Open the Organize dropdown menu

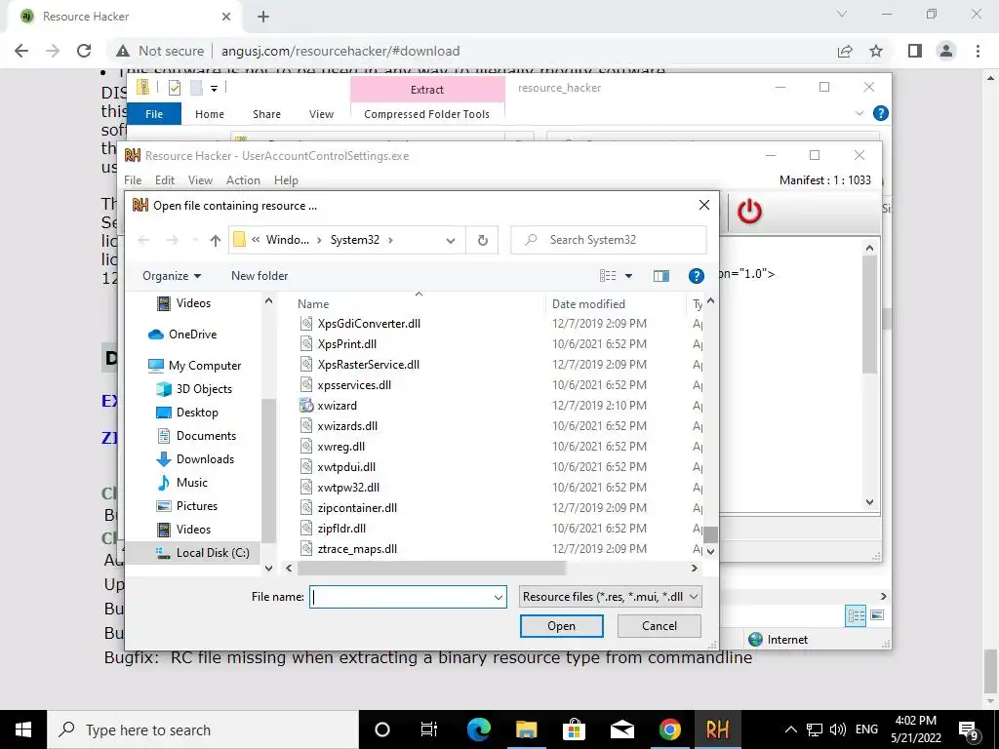click(172, 276)
